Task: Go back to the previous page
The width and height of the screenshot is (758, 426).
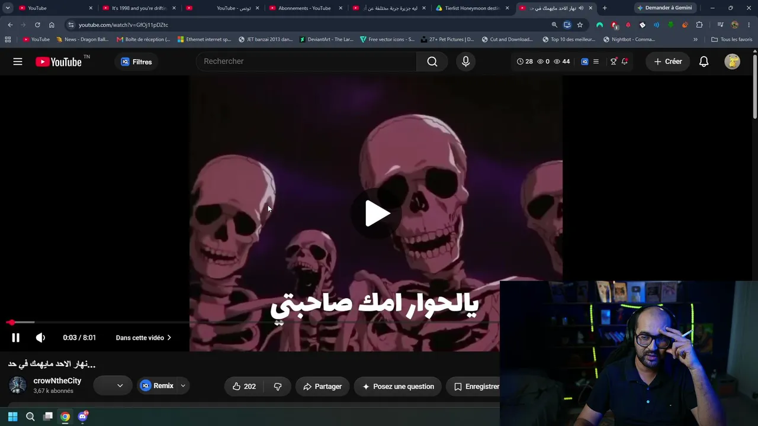Action: (x=10, y=25)
